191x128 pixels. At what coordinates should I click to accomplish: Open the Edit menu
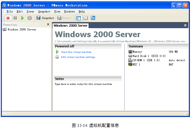[20, 12]
